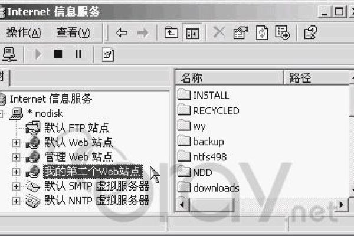Open the 查看(V) menu

coord(73,32)
